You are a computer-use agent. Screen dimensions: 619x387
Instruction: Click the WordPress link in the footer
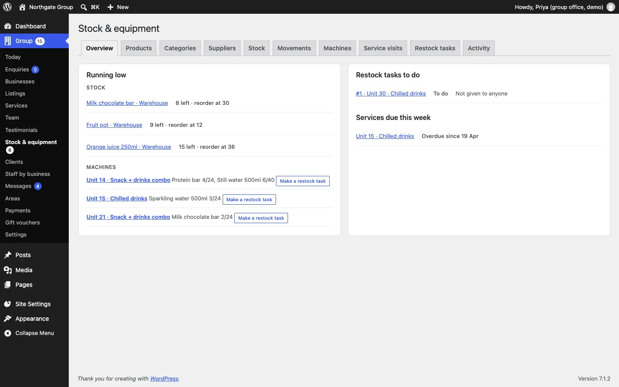[164, 379]
